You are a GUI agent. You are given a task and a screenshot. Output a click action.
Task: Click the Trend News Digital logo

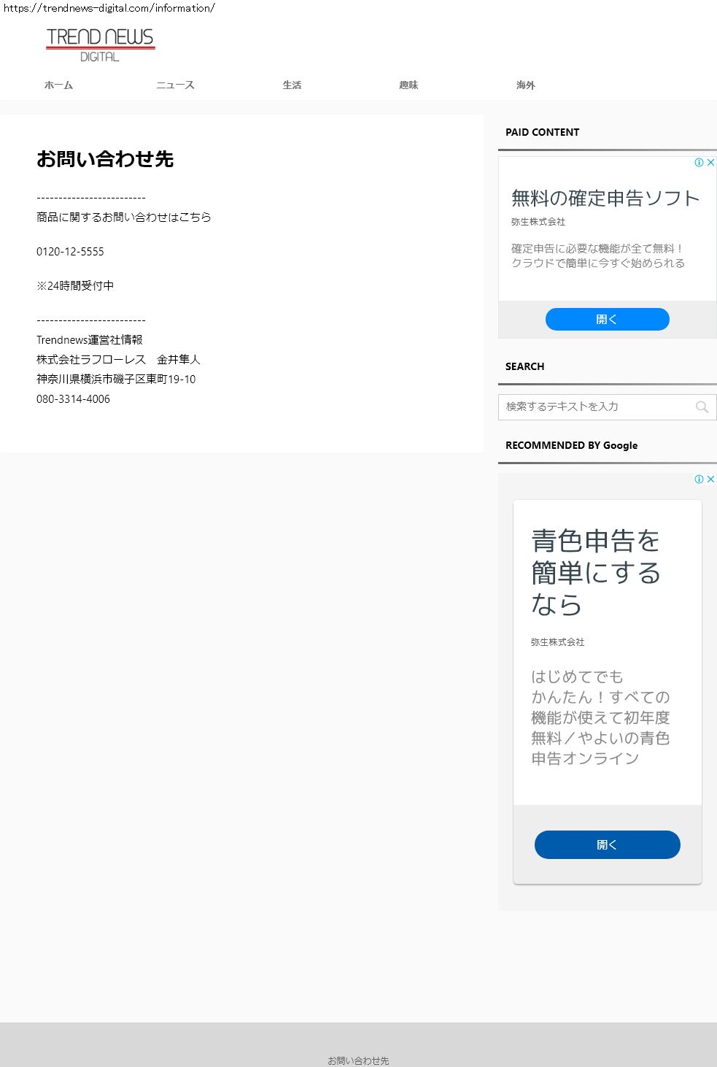point(100,45)
